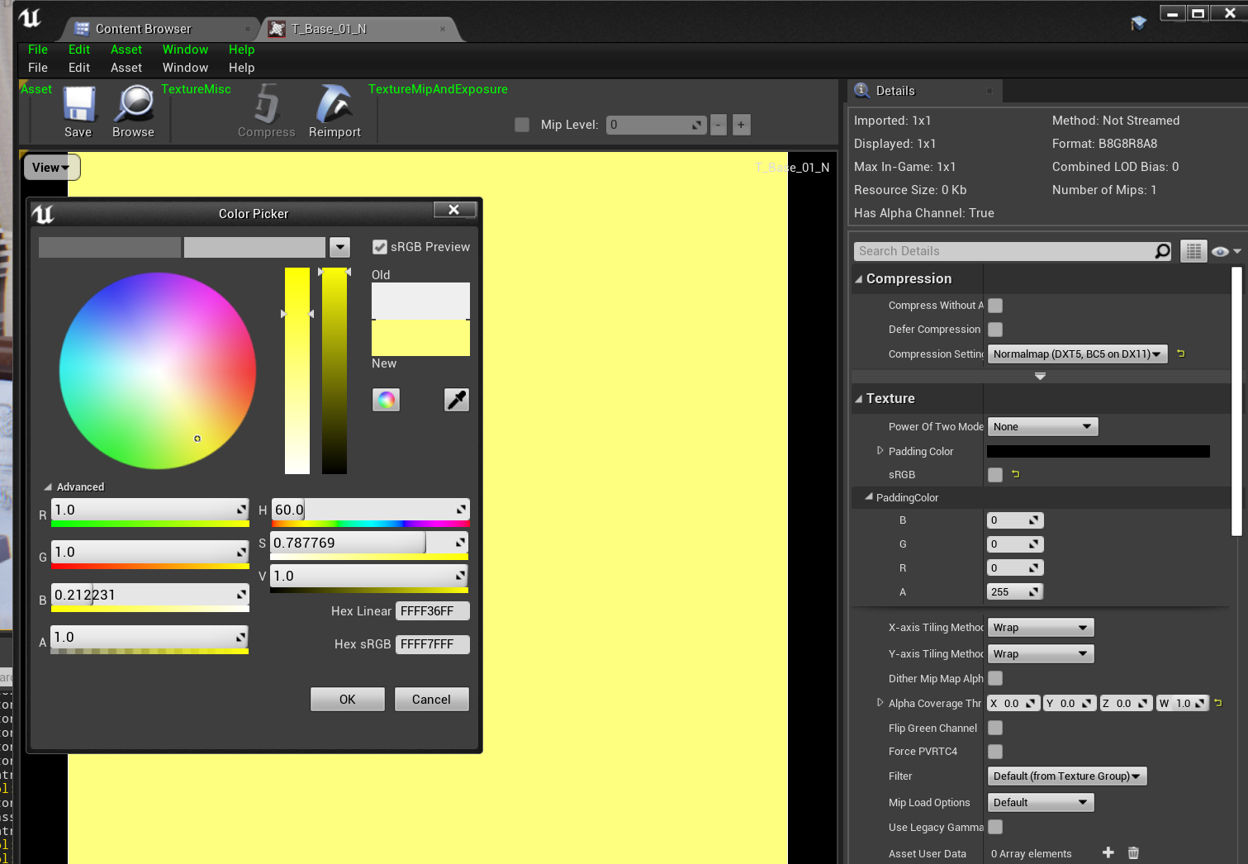Click the Unreal logo in Color Picker title
Viewport: 1248px width, 864px height.
pos(43,214)
